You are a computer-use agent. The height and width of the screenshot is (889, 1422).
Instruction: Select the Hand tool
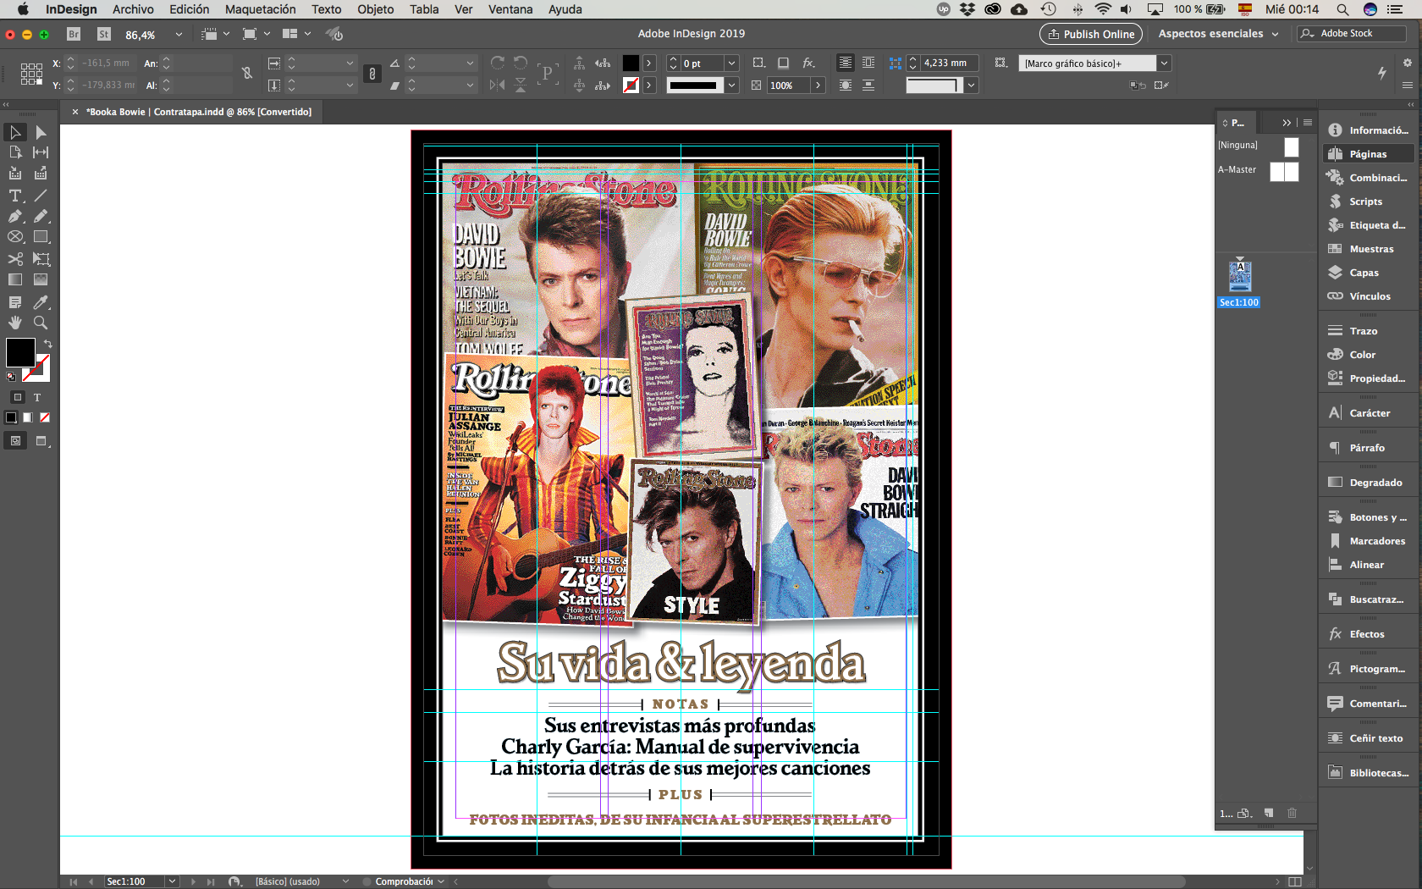pyautogui.click(x=15, y=323)
